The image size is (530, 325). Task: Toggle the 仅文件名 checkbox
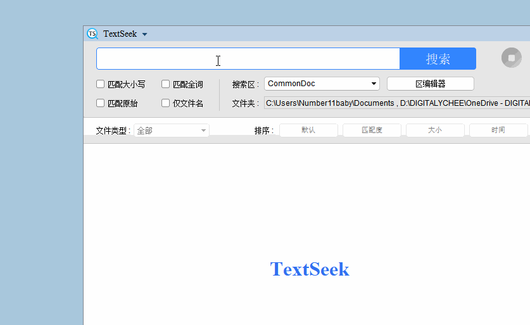[166, 103]
